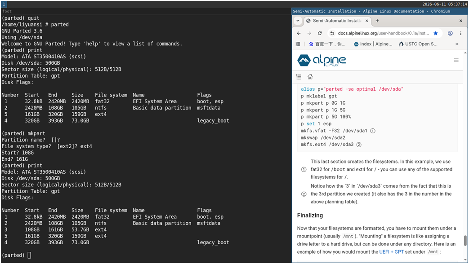This screenshot has width=469, height=264.
Task: Open the hamburger menu on Alpine site
Action: pos(456,60)
